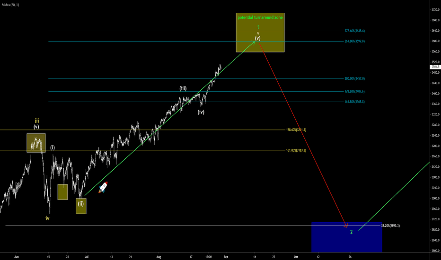441x260 pixels.
Task: Click the 261.80%(3599.8) Fibonacci label
Action: (355, 41)
